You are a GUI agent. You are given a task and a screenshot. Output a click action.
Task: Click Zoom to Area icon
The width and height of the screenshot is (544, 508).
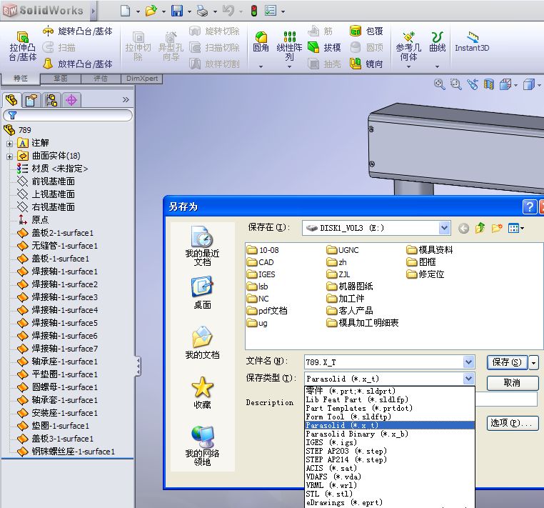(456, 84)
